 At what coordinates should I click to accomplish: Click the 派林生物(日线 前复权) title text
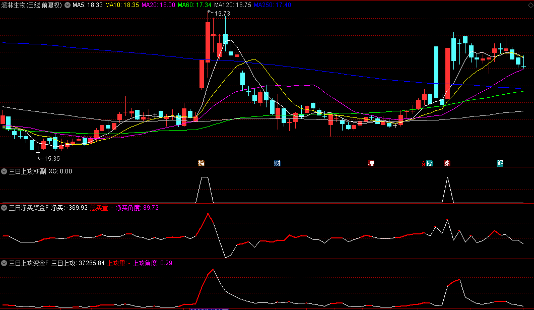(32, 5)
